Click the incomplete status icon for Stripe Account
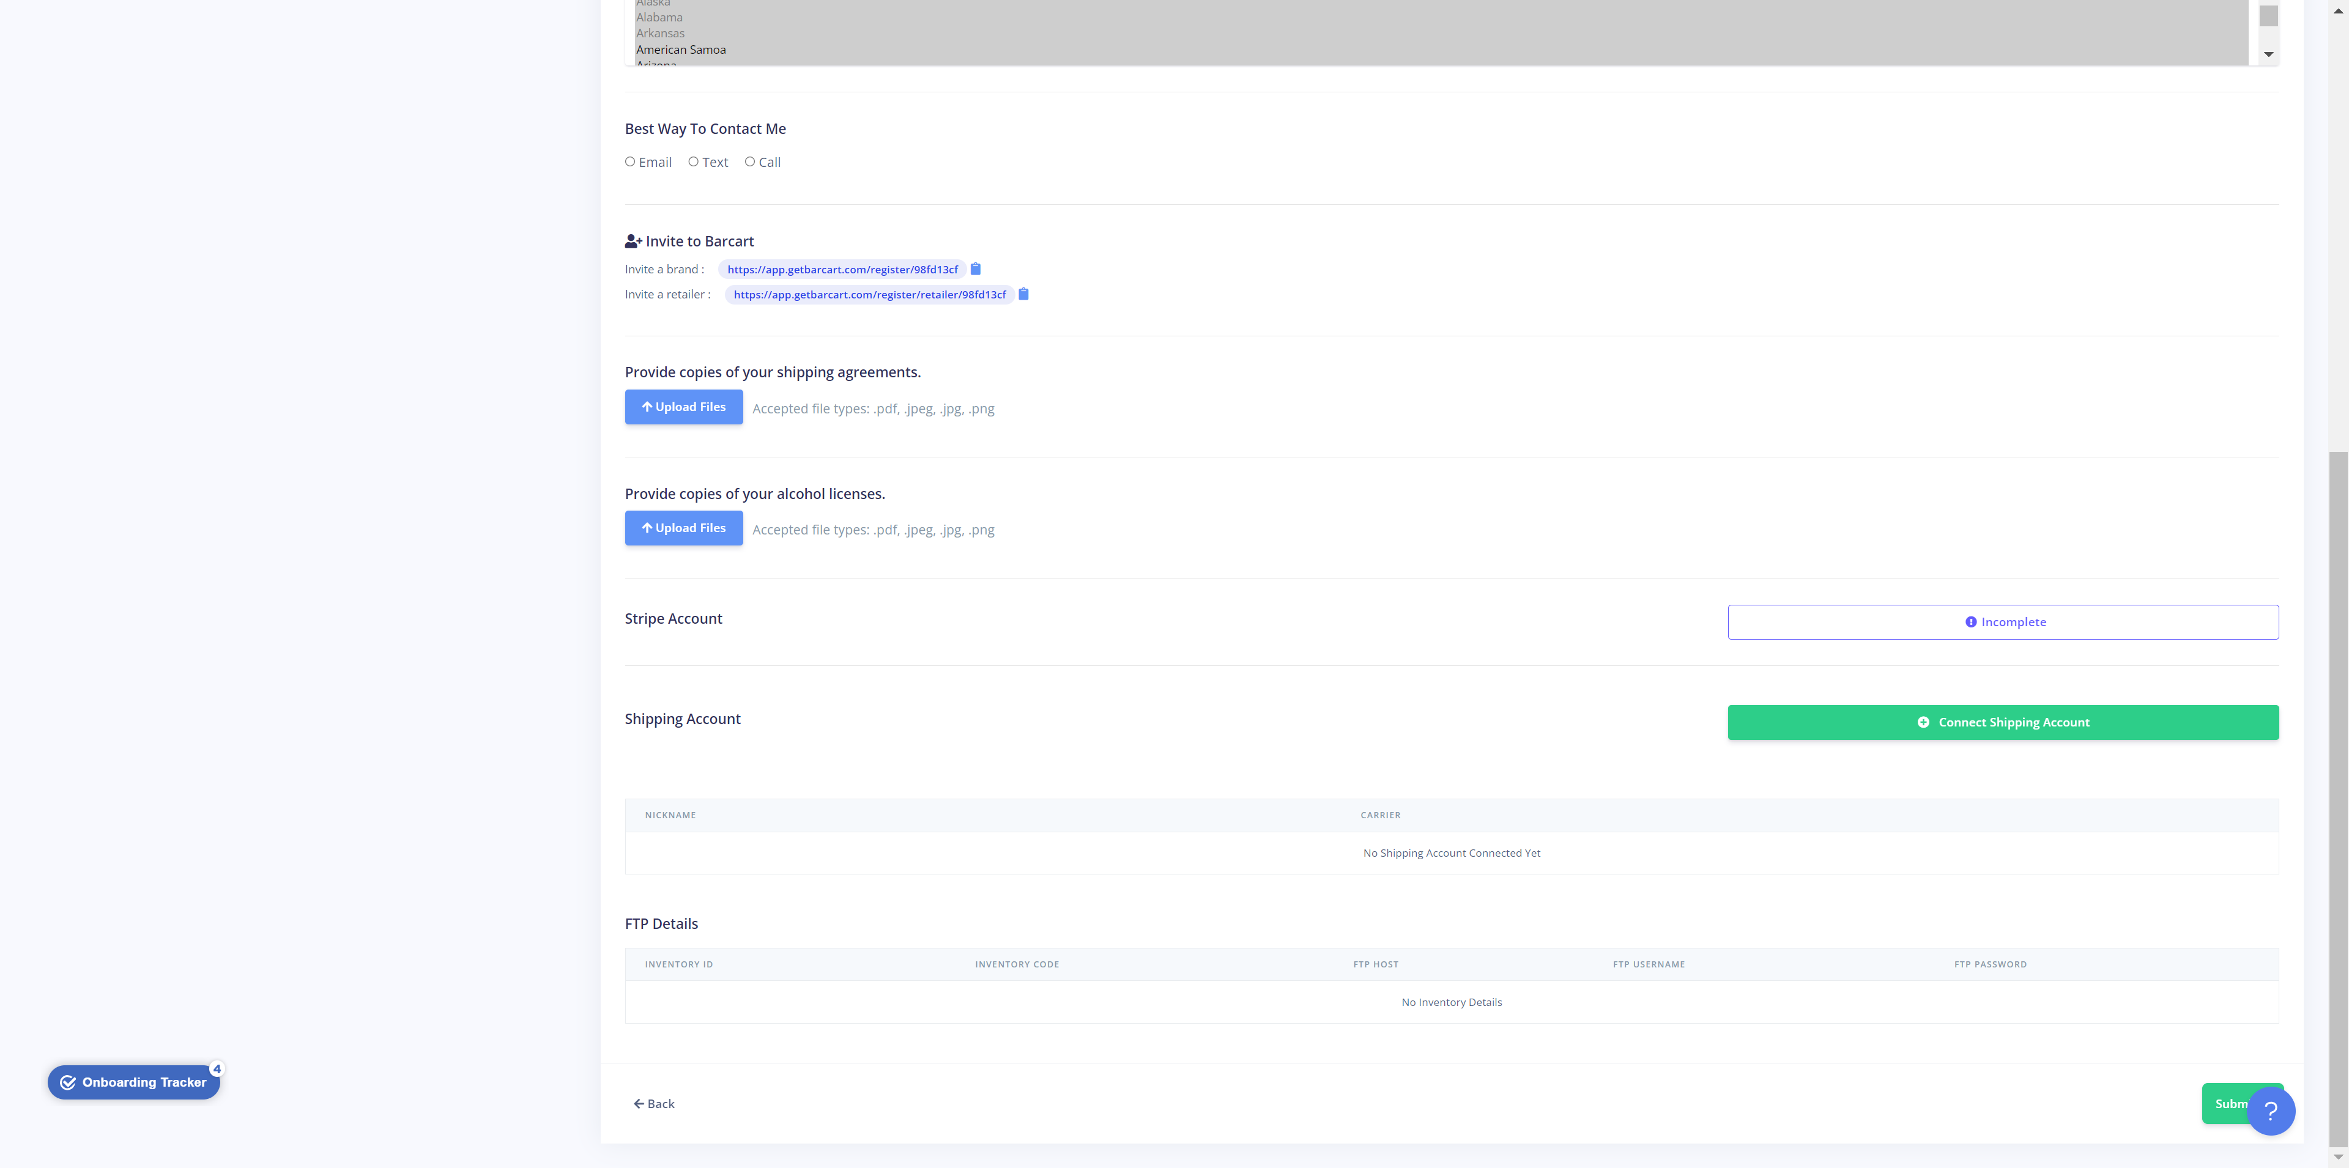Image resolution: width=2349 pixels, height=1168 pixels. click(x=1970, y=621)
